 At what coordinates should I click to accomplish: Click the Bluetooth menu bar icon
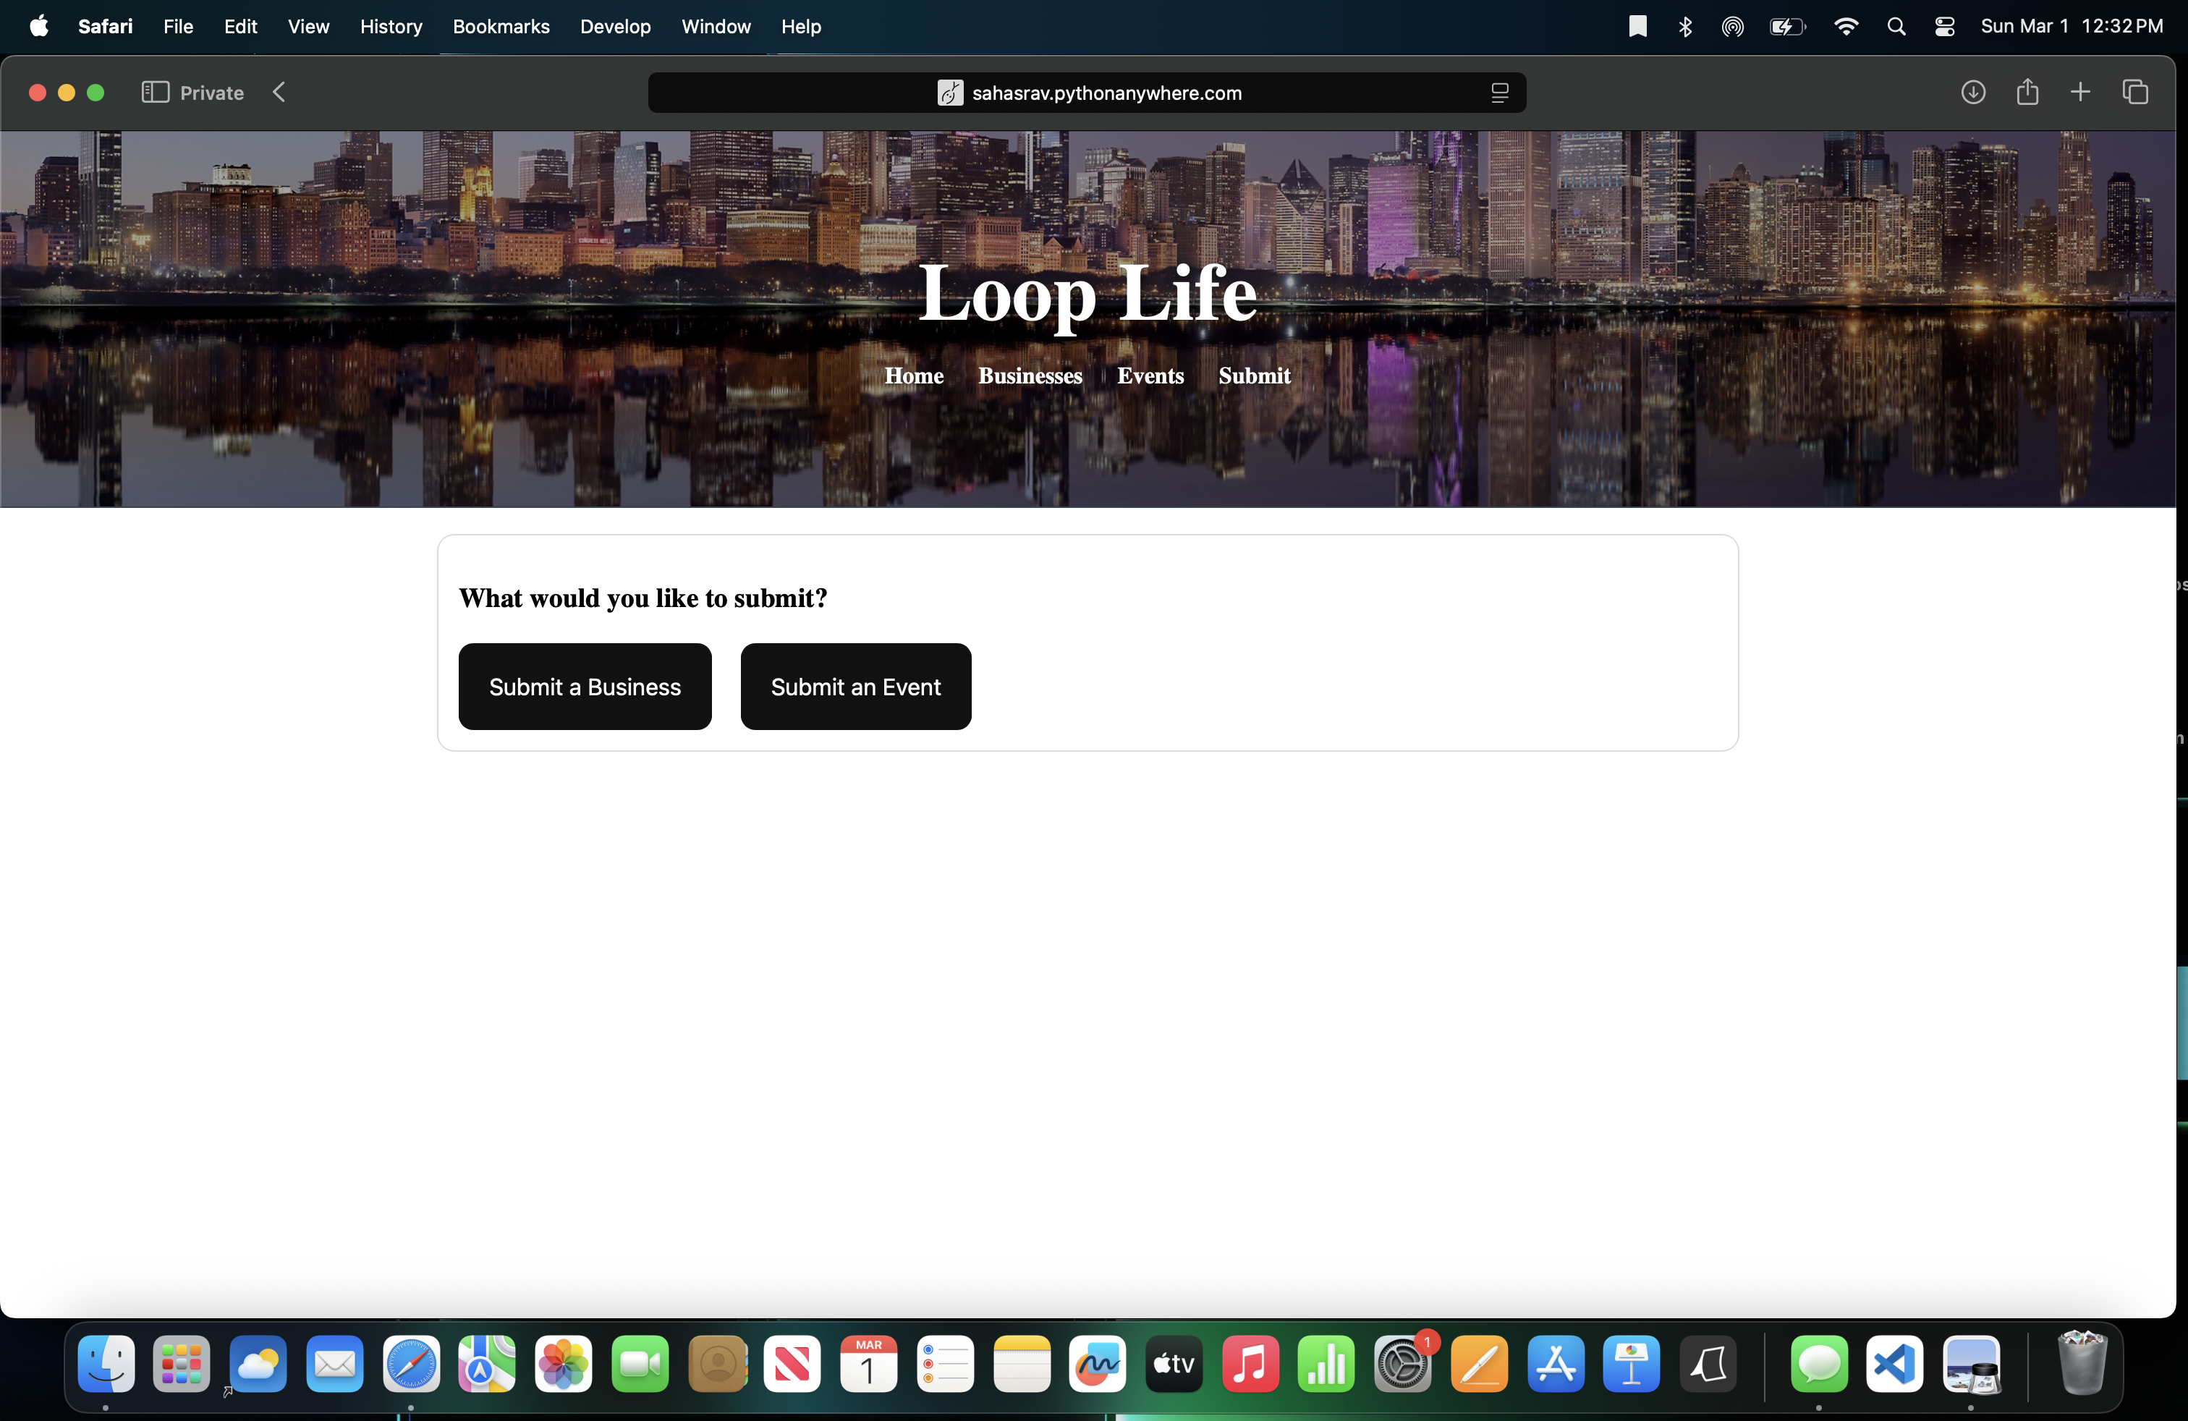(x=1685, y=27)
